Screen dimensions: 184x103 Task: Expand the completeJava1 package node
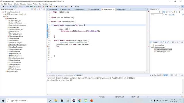pos(5,71)
